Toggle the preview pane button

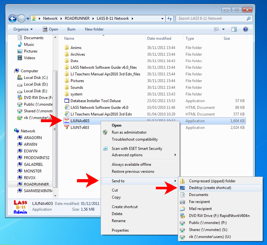click(234, 29)
